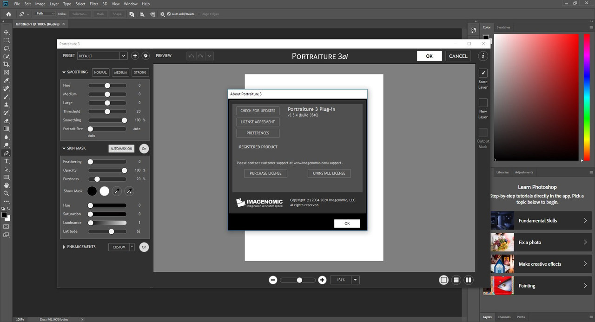Select the Eyedropper tool in Photoshop toolbar

click(6, 80)
